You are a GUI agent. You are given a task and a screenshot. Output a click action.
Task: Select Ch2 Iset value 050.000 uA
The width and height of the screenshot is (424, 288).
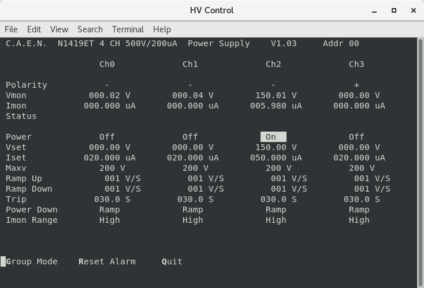276,158
